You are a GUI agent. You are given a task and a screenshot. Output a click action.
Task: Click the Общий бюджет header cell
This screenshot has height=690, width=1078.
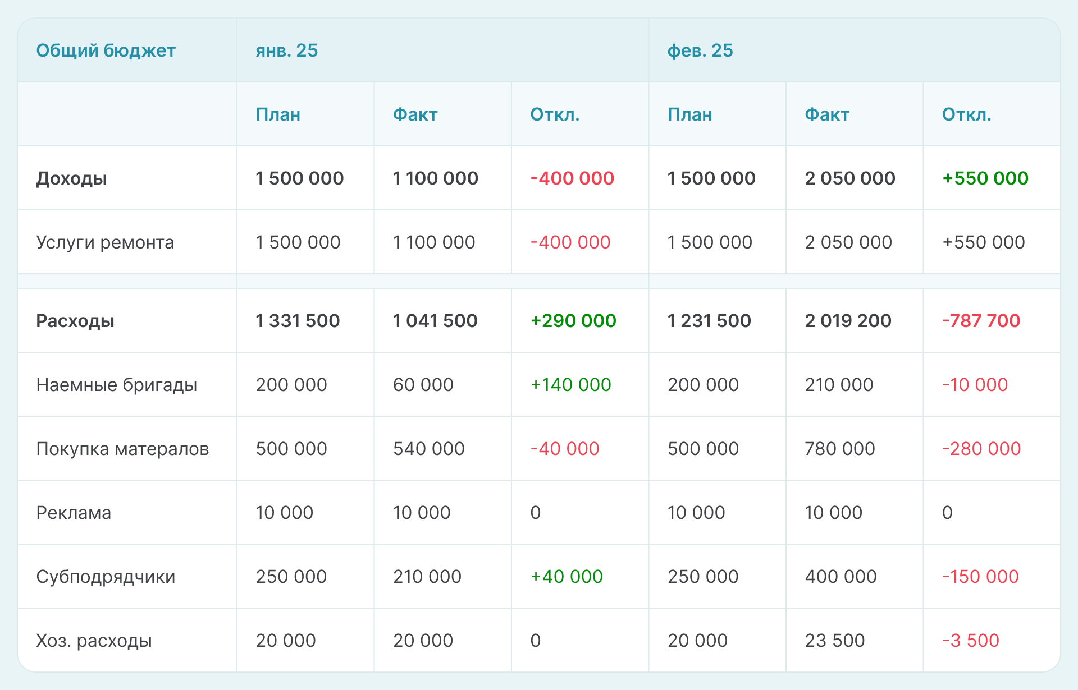106,50
